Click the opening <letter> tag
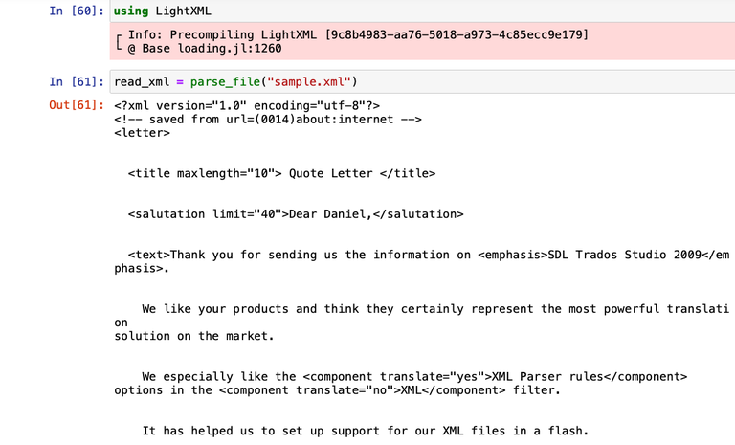 [x=142, y=133]
